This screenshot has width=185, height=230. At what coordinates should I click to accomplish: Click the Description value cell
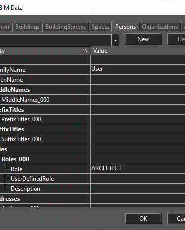[x=138, y=189]
